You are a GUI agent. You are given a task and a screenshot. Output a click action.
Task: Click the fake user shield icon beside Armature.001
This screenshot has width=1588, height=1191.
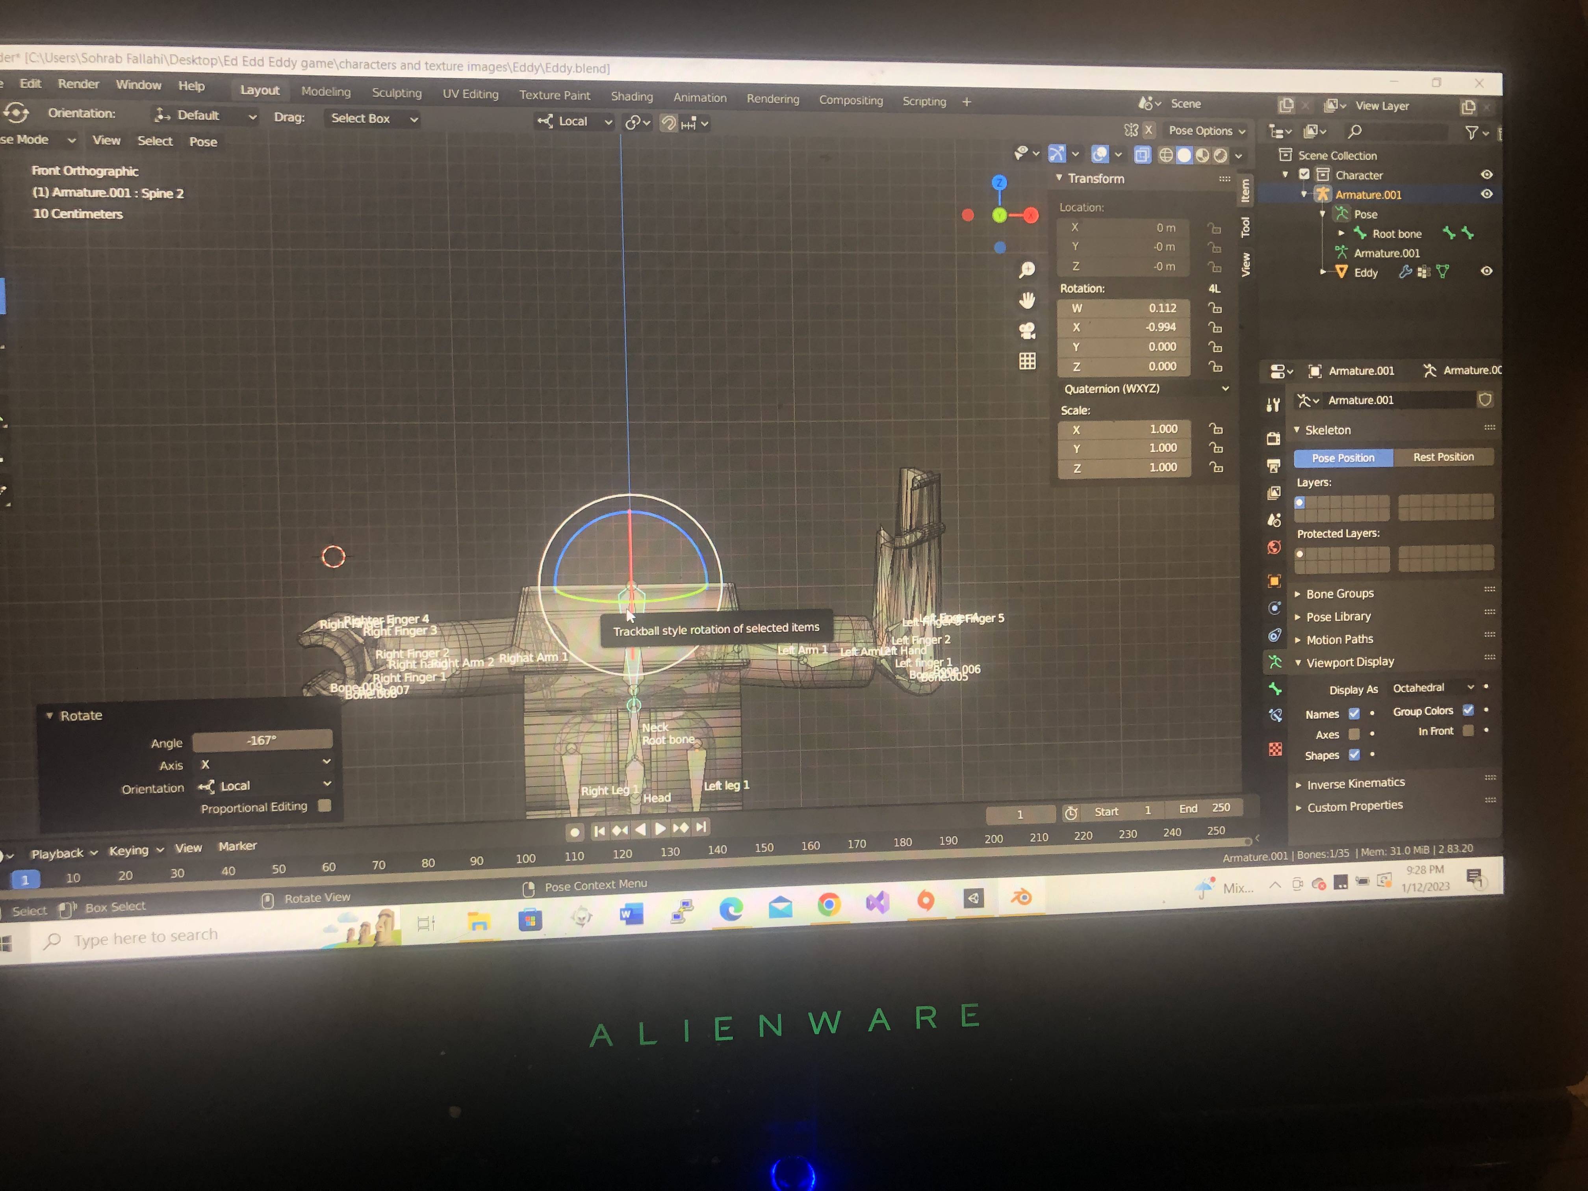click(1485, 399)
